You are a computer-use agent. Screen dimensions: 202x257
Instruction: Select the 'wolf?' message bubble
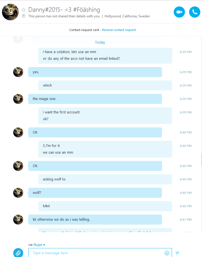pyautogui.click(x=95, y=192)
